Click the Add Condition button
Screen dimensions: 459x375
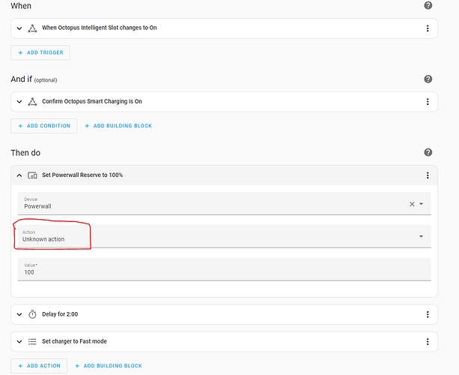click(44, 126)
